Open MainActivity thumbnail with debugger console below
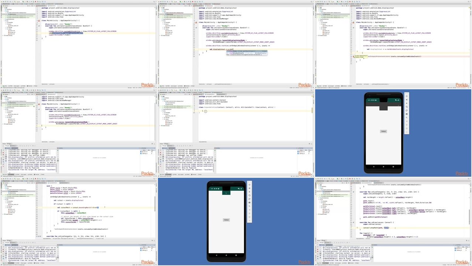 pos(79,133)
